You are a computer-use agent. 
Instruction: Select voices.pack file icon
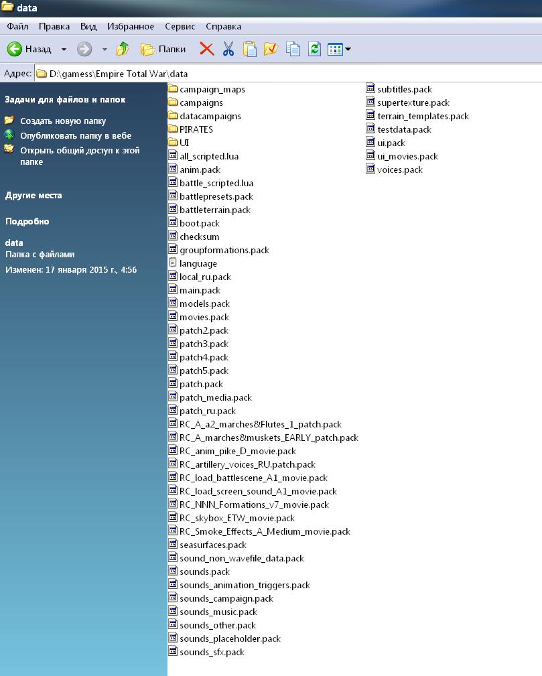click(x=370, y=169)
